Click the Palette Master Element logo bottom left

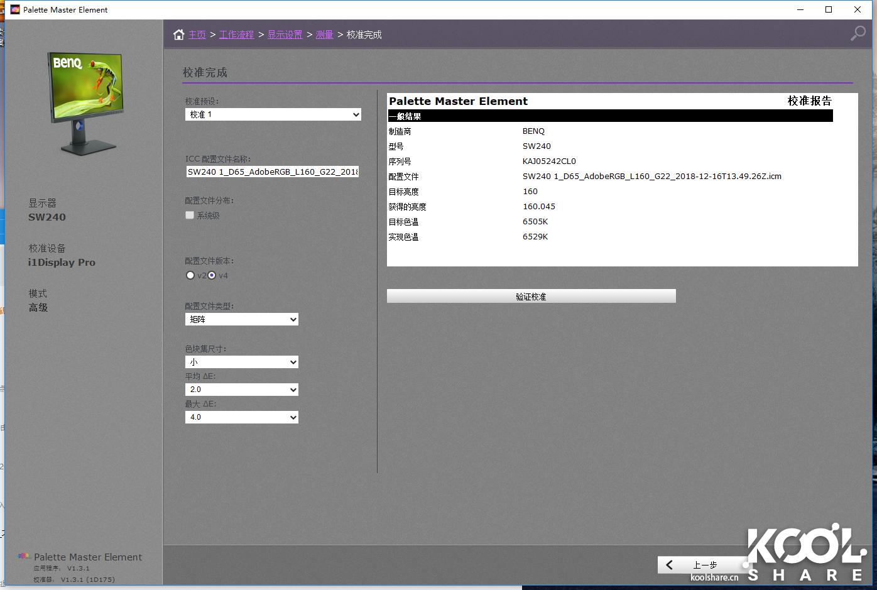click(23, 556)
